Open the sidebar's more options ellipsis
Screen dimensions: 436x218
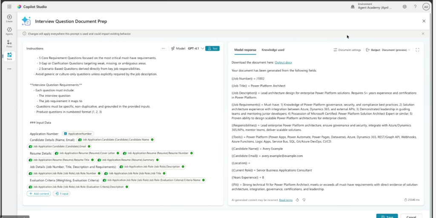(x=9, y=68)
